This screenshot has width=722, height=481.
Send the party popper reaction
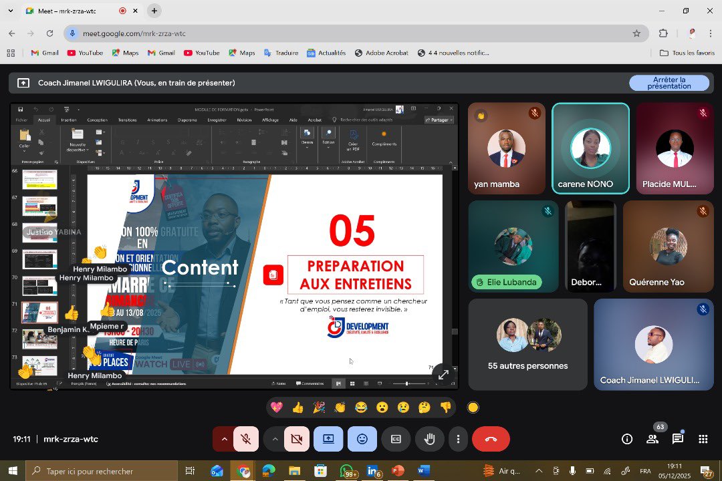(x=319, y=408)
